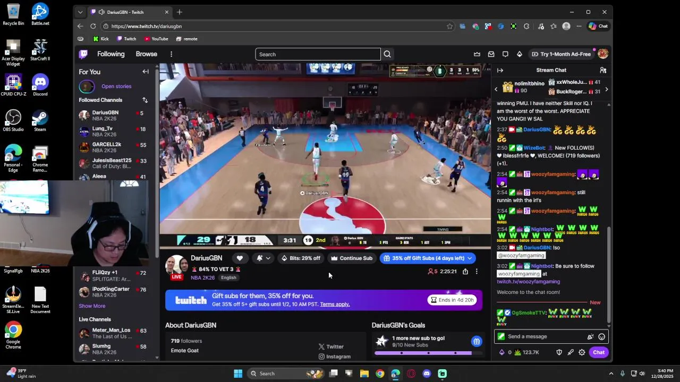
Task: Open the Twitch bookmark in bookmarks bar
Action: tap(126, 39)
